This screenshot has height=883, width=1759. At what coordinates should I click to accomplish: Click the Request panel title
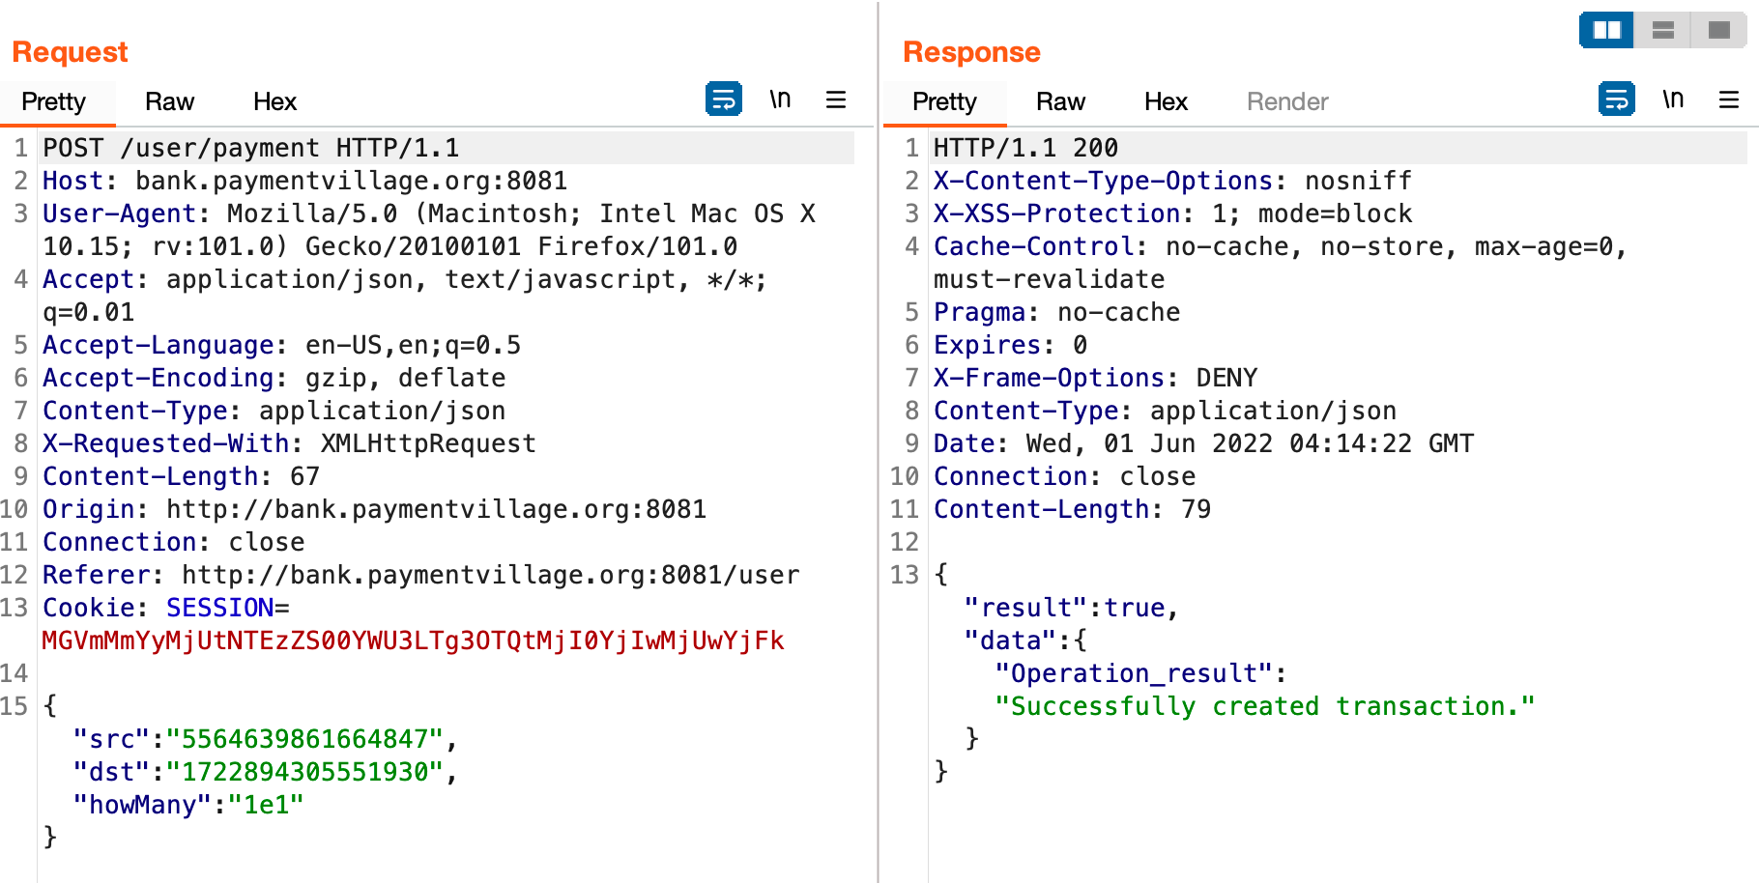coord(70,52)
